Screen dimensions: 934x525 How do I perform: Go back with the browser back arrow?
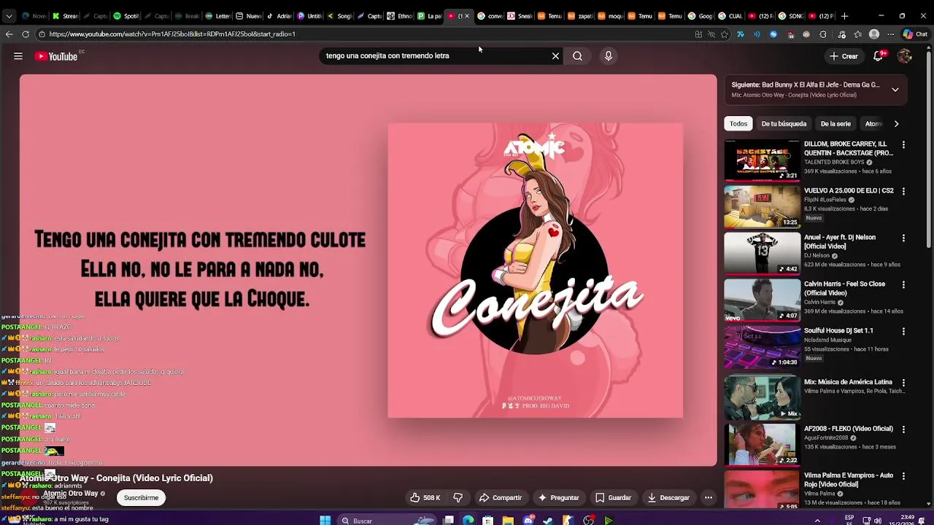coord(9,34)
